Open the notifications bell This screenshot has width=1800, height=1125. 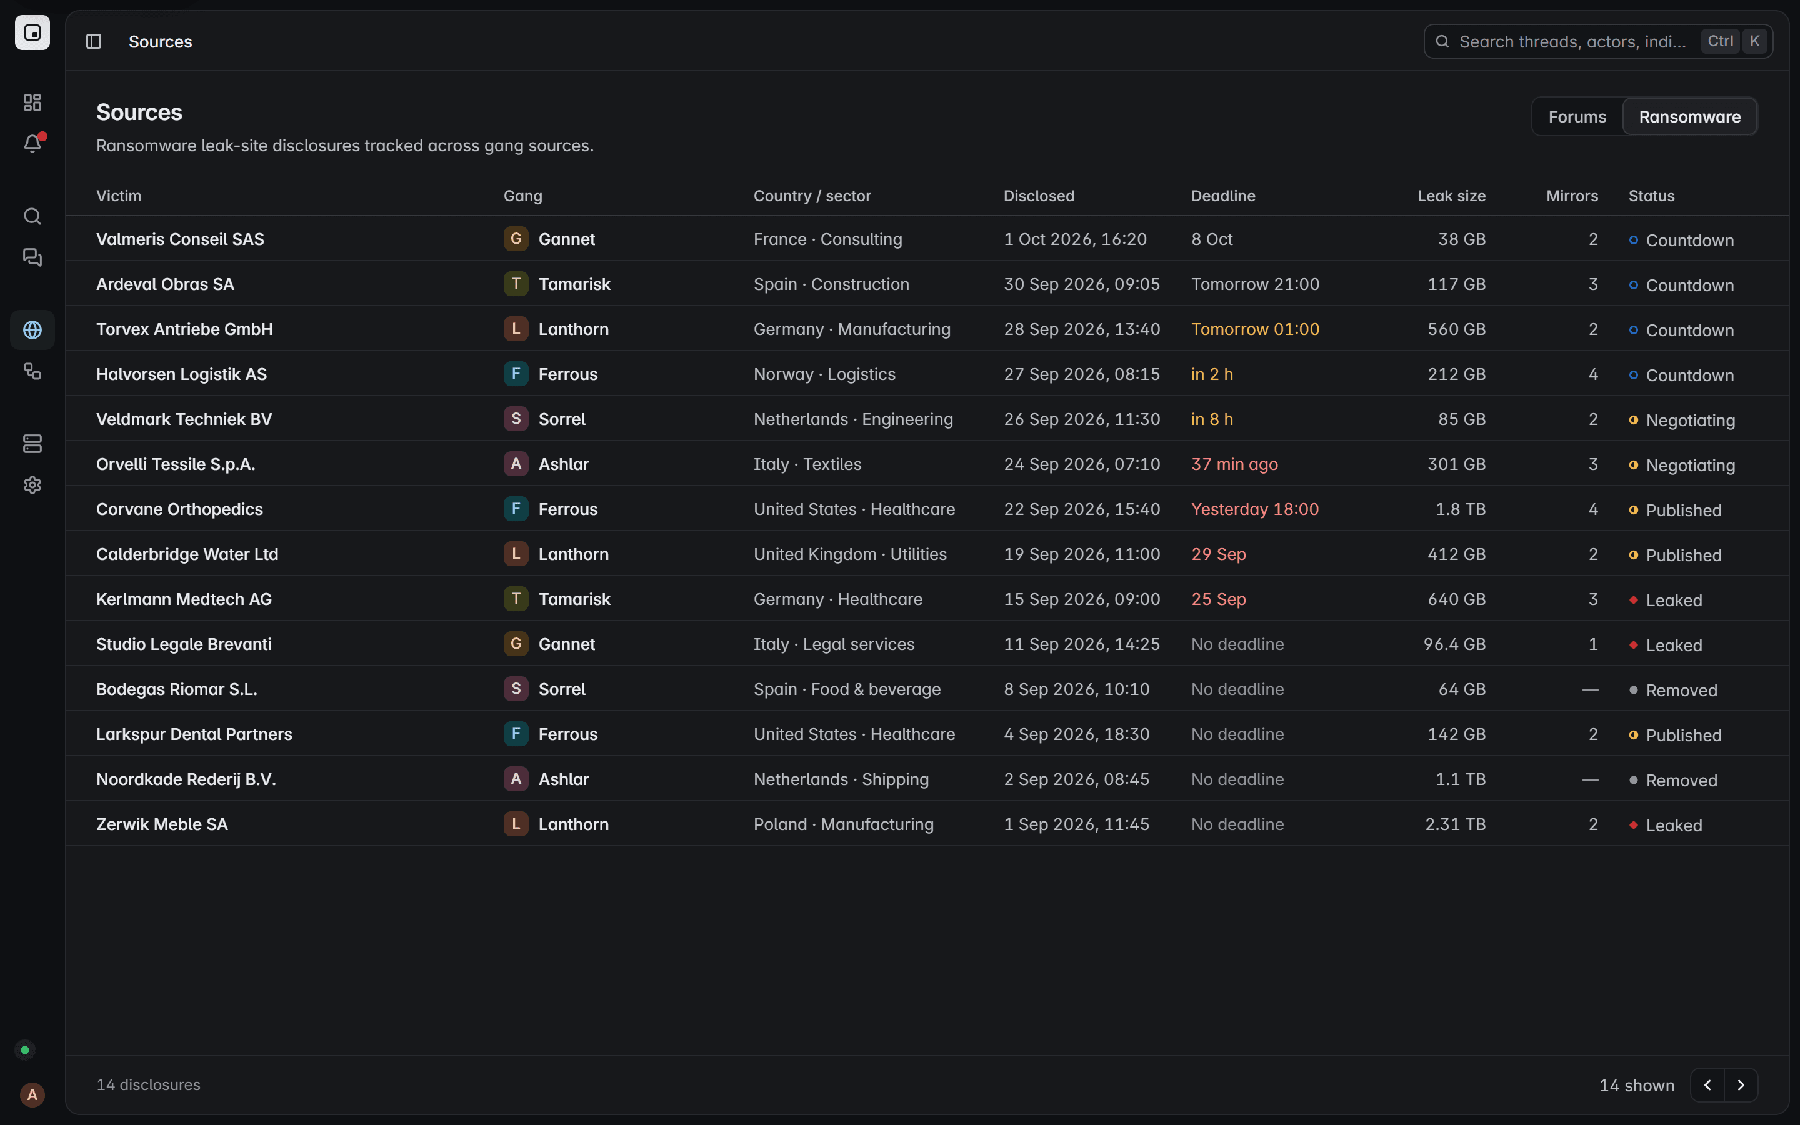tap(32, 144)
